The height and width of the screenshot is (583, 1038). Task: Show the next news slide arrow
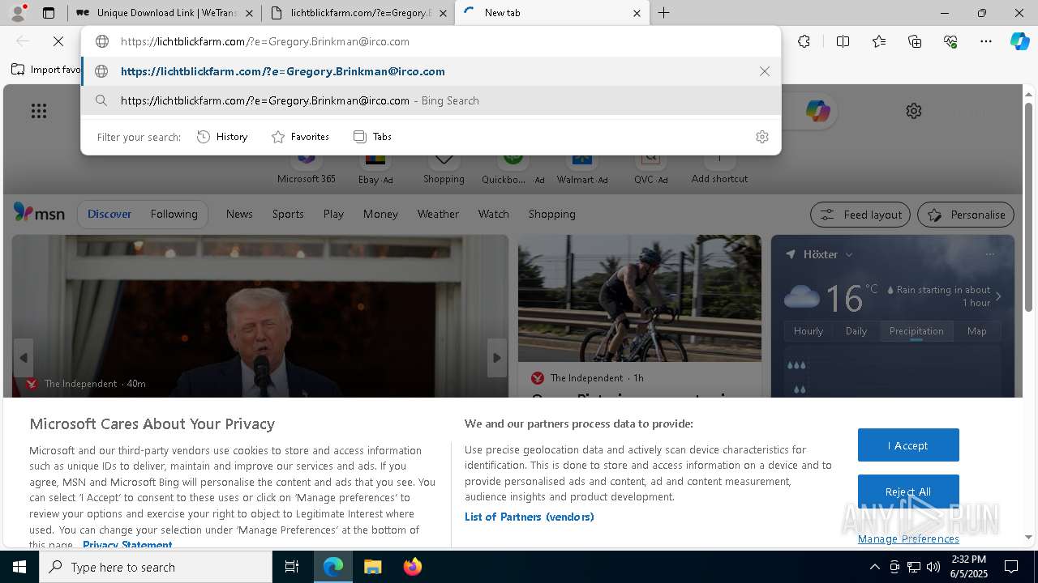(x=497, y=358)
